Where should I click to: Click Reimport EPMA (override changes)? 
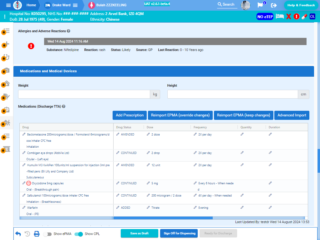pos(180,115)
